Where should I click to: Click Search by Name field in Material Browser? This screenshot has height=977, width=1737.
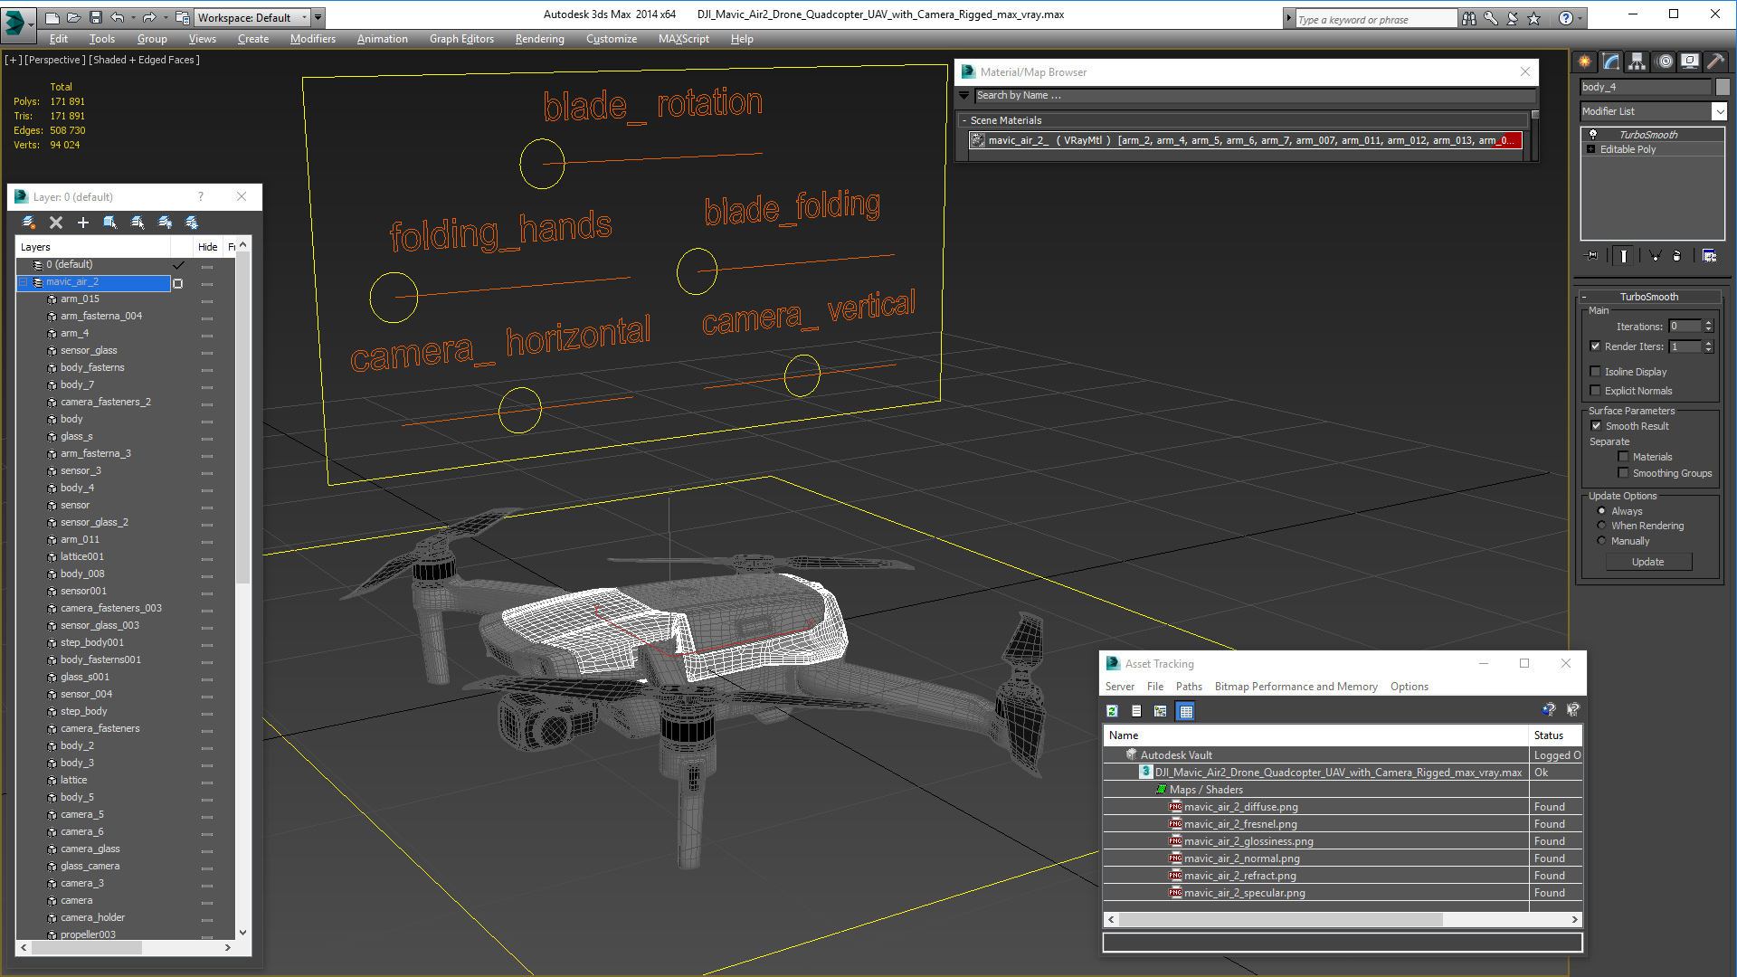(x=1255, y=95)
